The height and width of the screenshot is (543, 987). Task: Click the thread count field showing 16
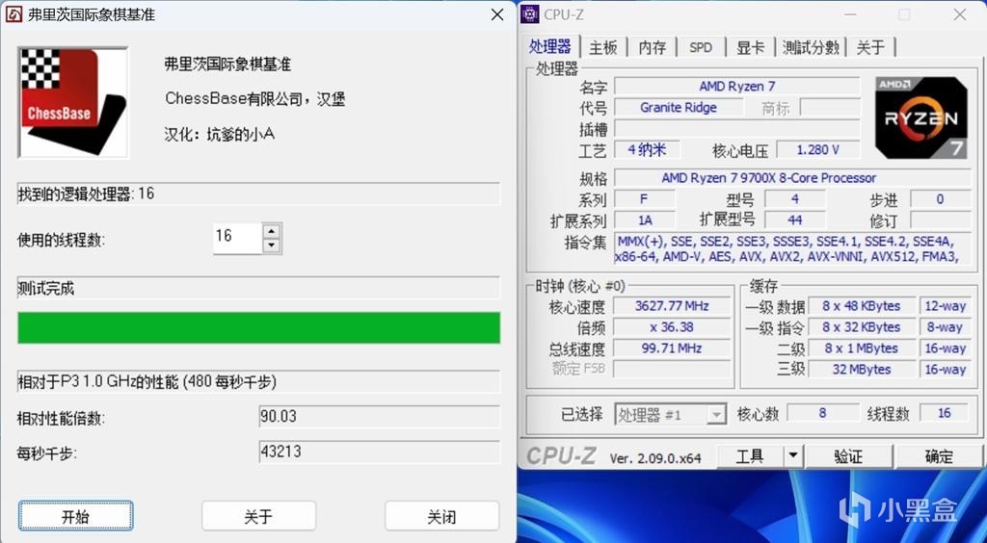237,238
